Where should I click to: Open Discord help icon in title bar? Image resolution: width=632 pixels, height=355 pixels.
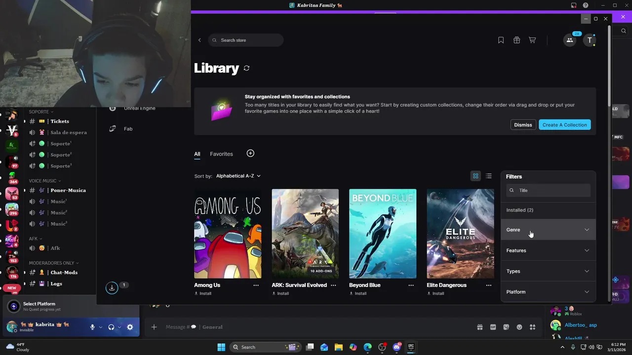[x=585, y=5]
